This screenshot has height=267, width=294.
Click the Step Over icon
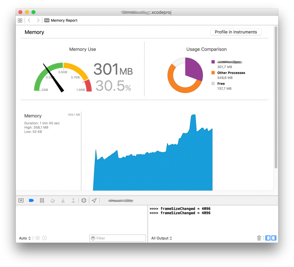[52, 201]
